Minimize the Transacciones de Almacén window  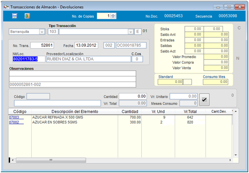(x=218, y=7)
